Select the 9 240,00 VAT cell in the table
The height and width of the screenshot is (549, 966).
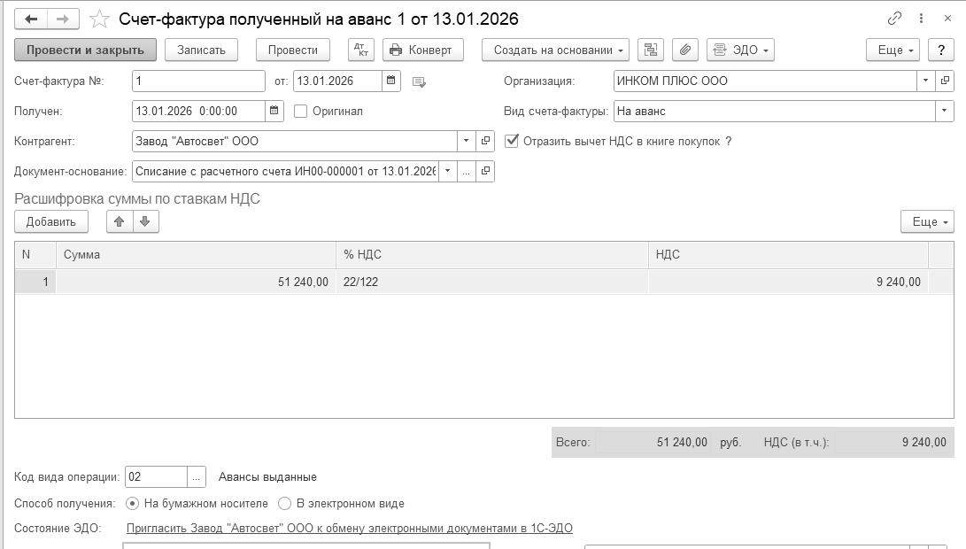[788, 282]
